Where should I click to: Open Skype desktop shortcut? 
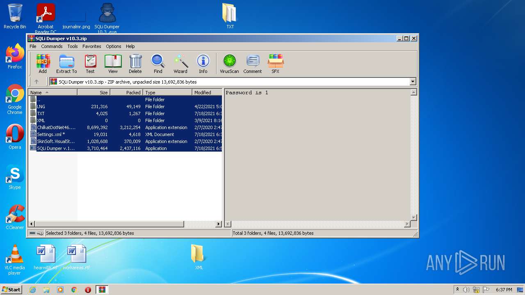point(15,177)
